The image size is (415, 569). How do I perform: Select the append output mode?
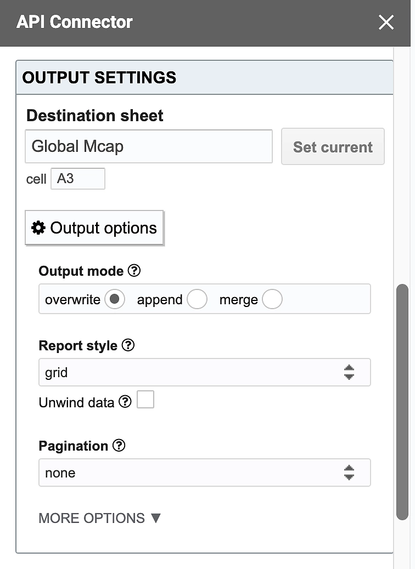197,299
